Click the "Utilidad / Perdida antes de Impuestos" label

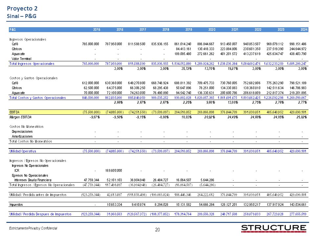(38, 195)
